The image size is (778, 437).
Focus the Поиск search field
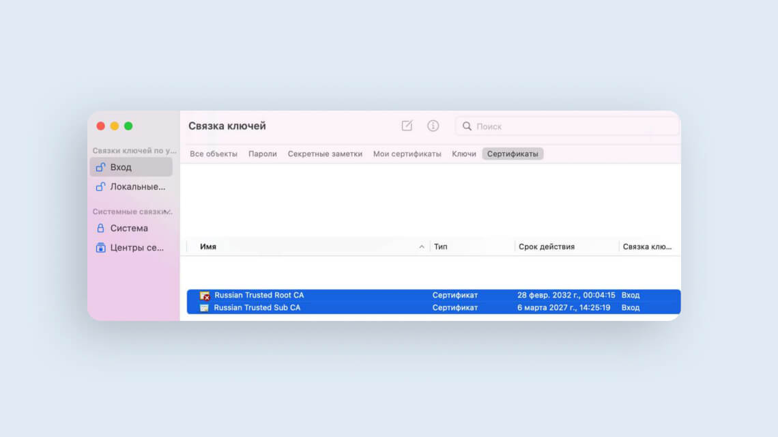[x=566, y=126]
